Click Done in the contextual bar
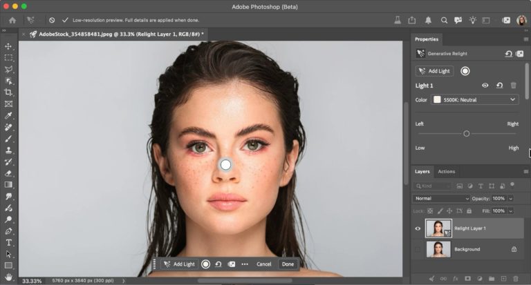531x285 pixels. pos(288,264)
